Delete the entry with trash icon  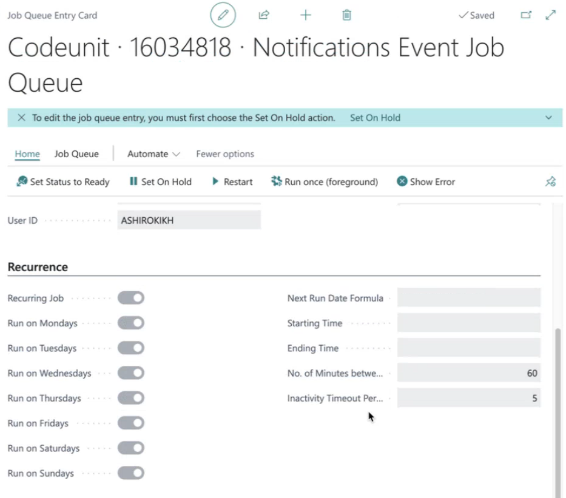point(346,15)
